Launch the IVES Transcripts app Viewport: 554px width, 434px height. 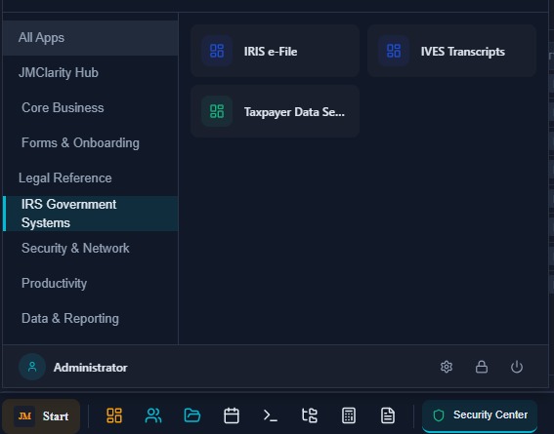451,51
